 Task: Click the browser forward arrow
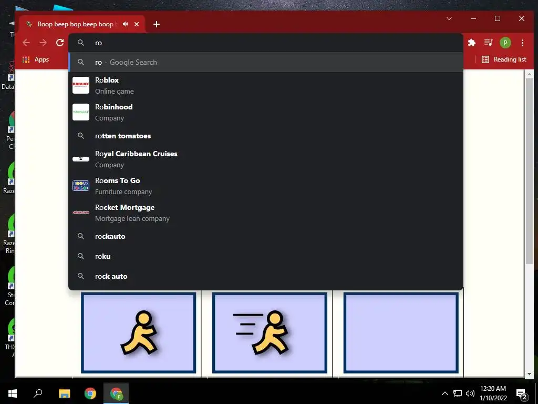(43, 43)
